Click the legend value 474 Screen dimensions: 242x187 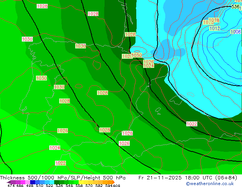click(11, 185)
